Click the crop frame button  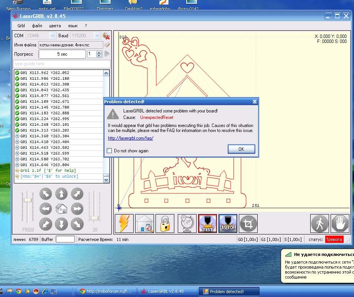[248, 223]
